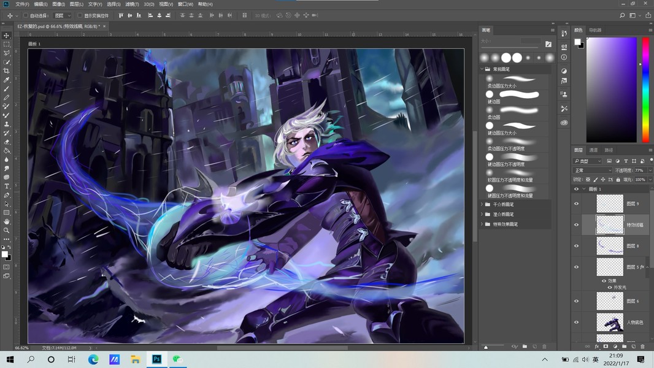Expand the 湿介质画笔 folder
Viewport: 654px width, 368px height.
click(482, 214)
